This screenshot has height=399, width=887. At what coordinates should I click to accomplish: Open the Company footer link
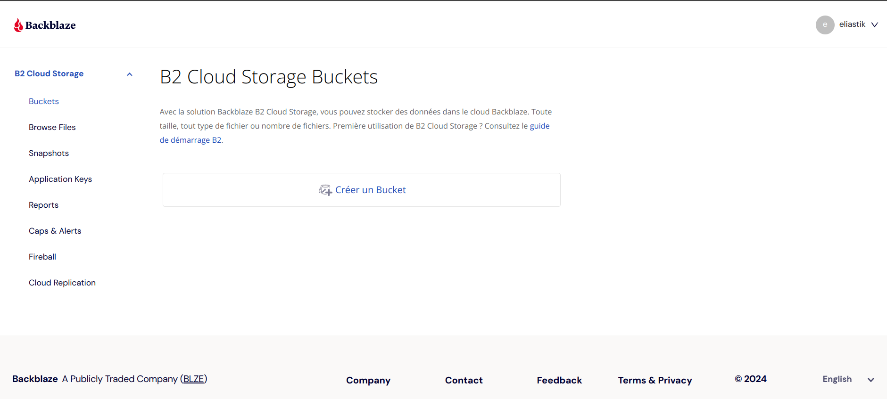(x=368, y=380)
